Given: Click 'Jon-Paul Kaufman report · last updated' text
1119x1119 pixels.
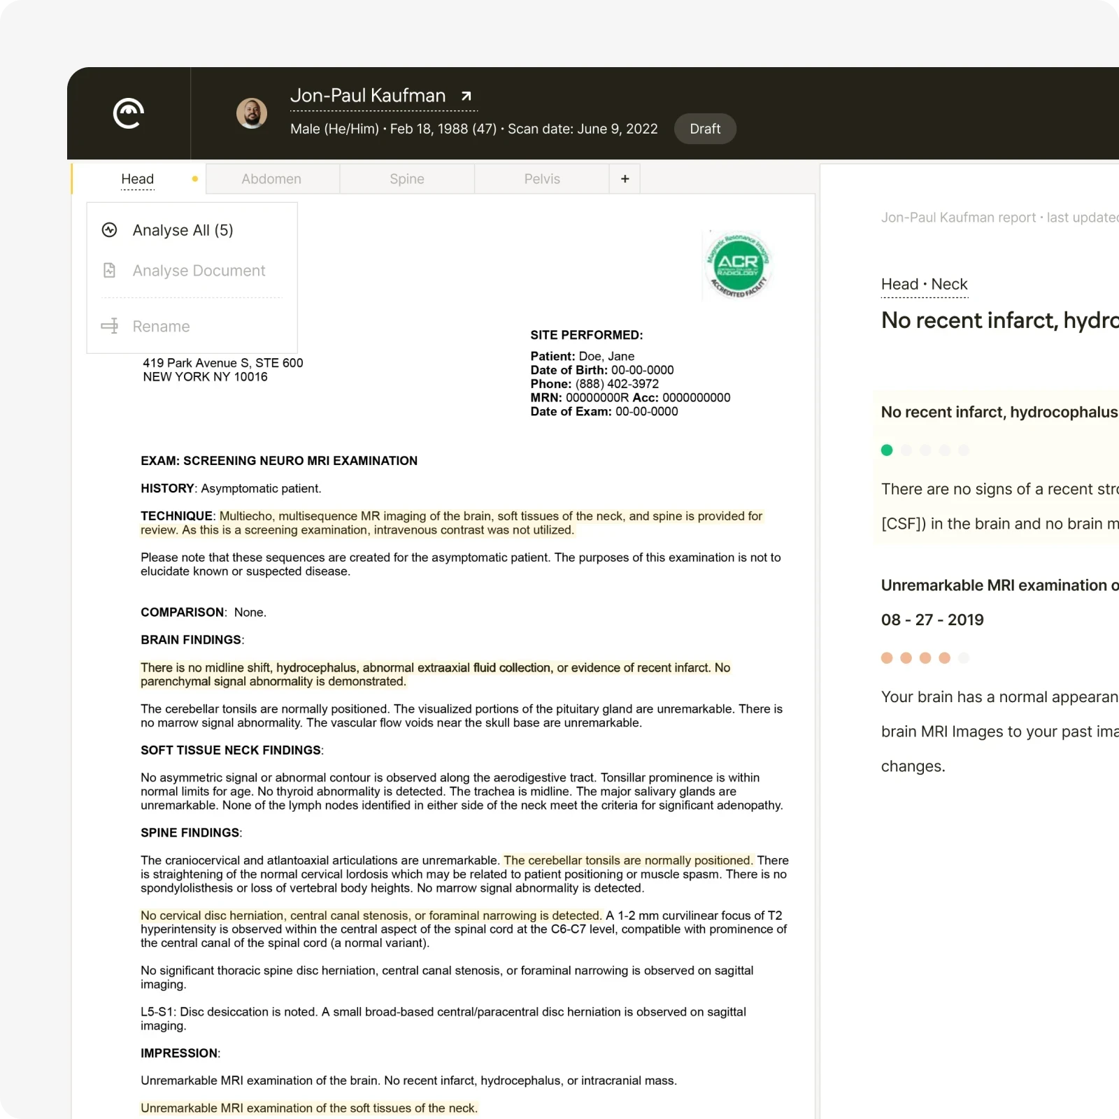Looking at the screenshot, I should [x=1000, y=218].
